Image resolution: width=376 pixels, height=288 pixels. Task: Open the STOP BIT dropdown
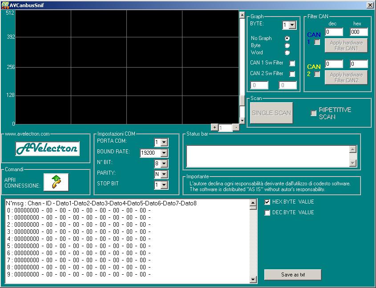click(164, 185)
